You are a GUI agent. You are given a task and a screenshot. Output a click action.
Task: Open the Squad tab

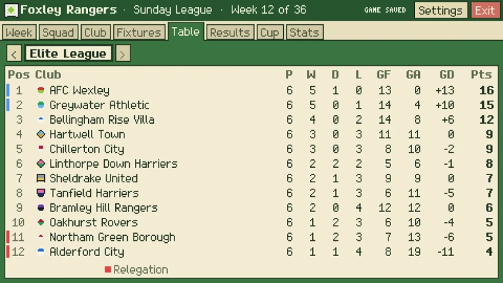tap(58, 32)
